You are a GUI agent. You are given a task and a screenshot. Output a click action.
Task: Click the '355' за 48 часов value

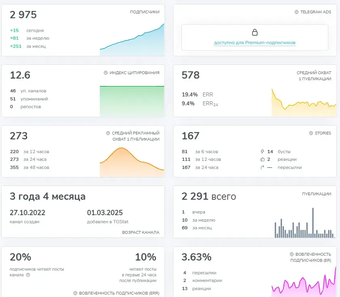[x=14, y=167]
